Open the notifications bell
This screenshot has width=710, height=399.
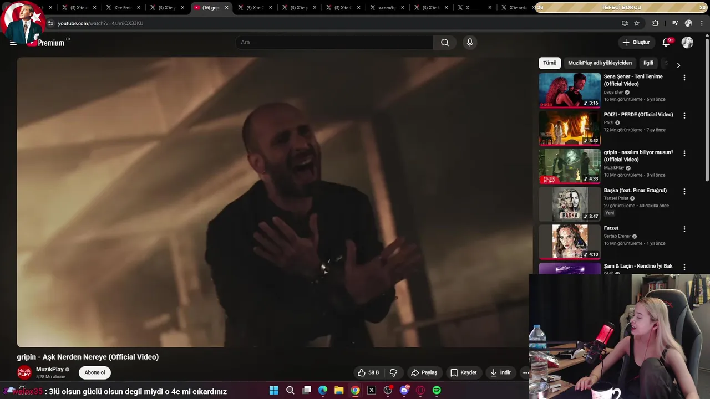tap(667, 43)
